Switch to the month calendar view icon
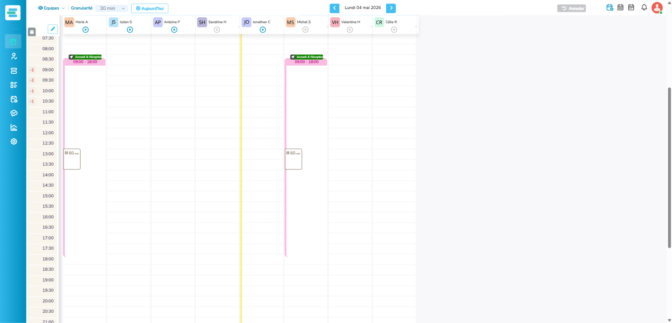Image resolution: width=672 pixels, height=323 pixels. tap(631, 7)
